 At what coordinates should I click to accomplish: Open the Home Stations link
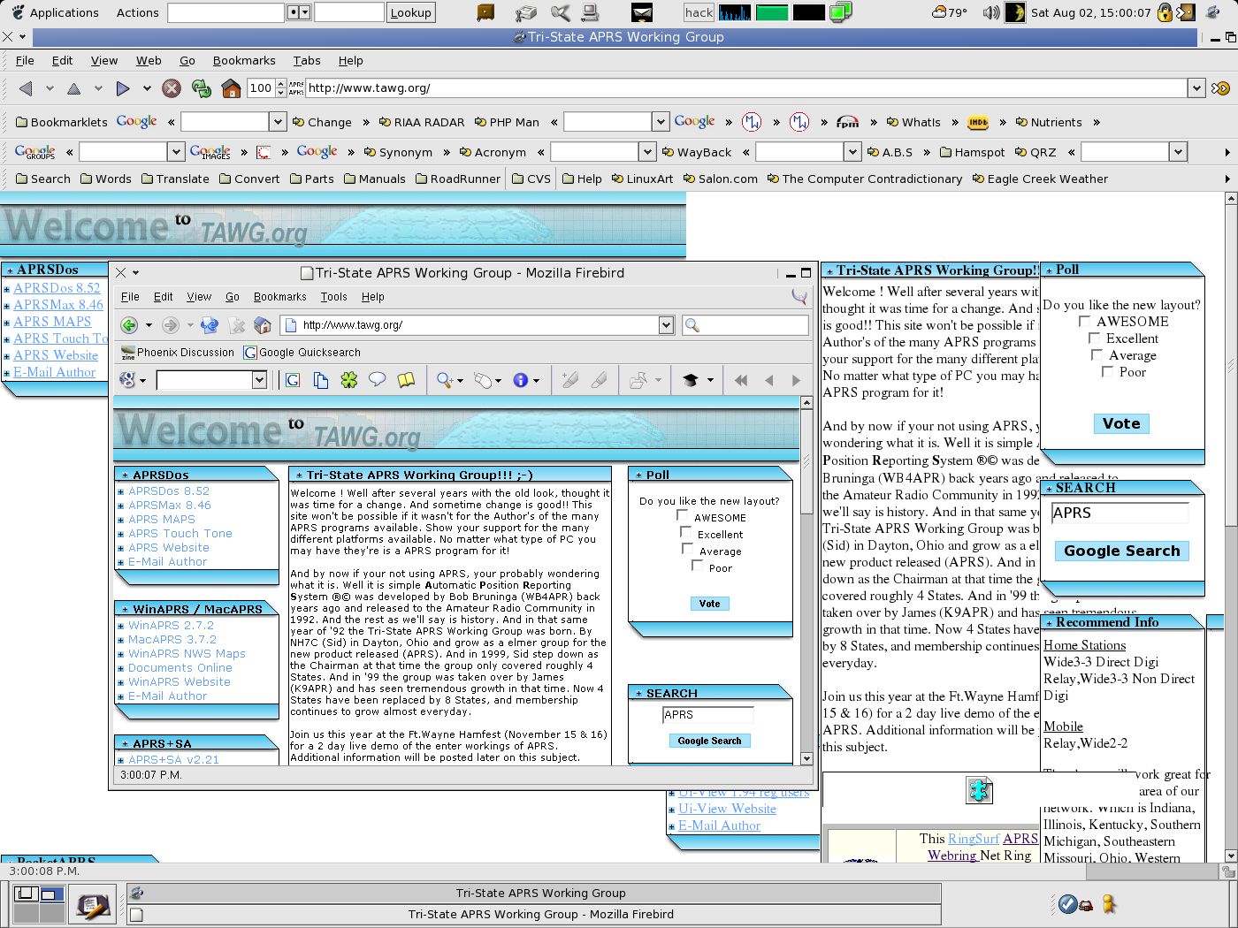pyautogui.click(x=1085, y=645)
